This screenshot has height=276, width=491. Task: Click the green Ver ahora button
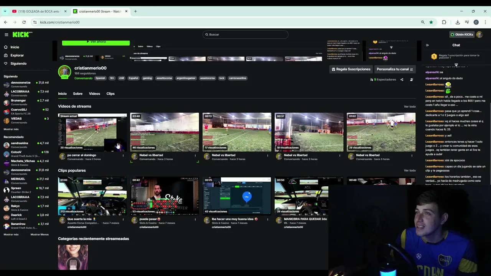(x=96, y=42)
